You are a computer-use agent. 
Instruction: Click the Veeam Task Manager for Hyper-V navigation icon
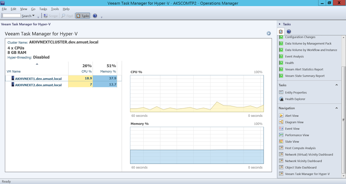click(281, 174)
